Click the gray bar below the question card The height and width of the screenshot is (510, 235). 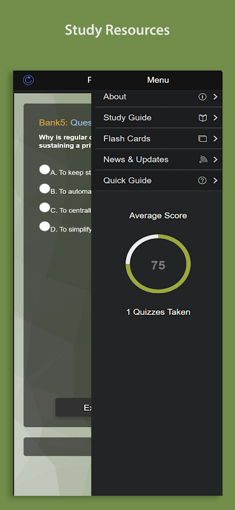[57, 447]
